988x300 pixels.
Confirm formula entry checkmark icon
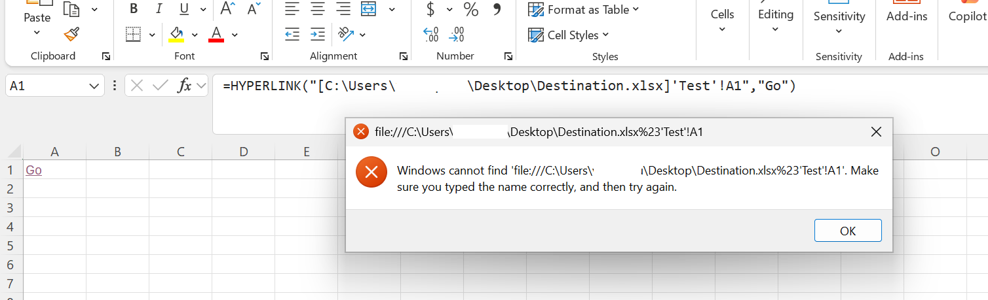[x=160, y=85]
